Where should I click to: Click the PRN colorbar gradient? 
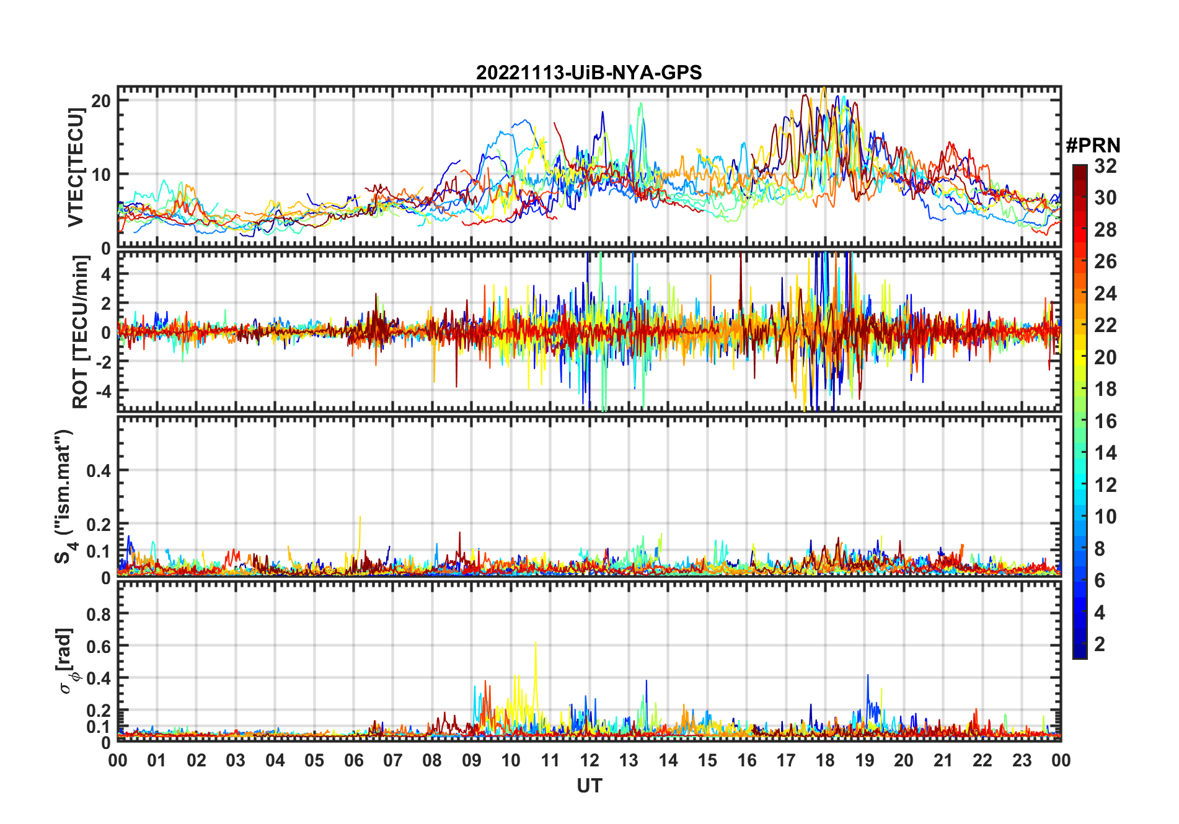pyautogui.click(x=1080, y=411)
